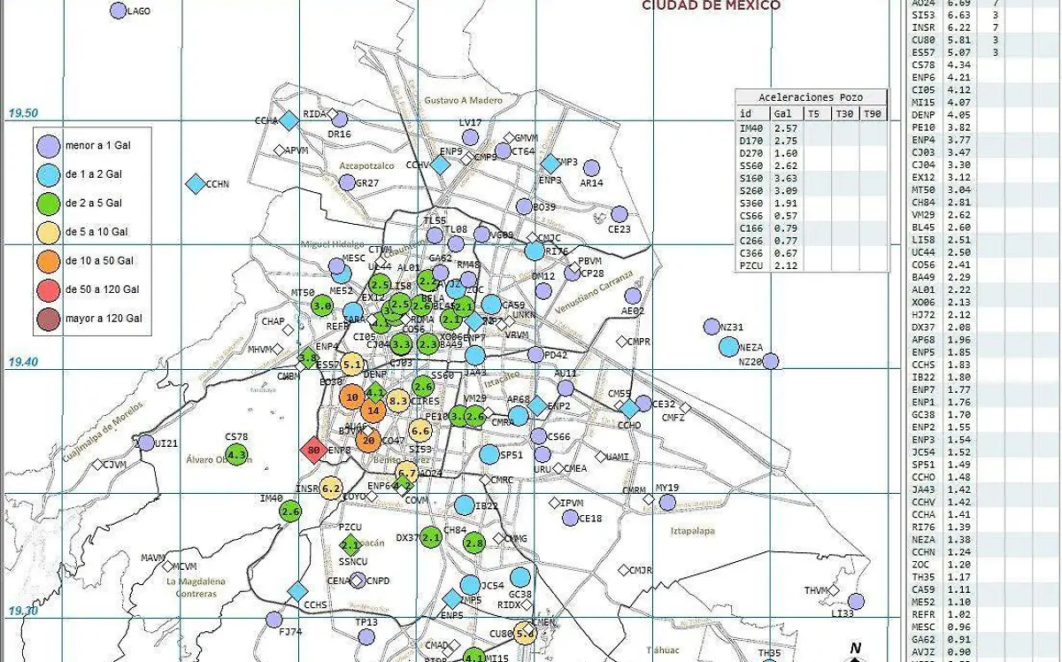Select the S160 row in Aceleraciones Pozo table
Viewport: 1062px width, 662px height.
[751, 178]
